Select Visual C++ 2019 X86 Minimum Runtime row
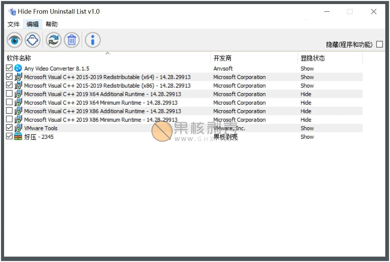The height and width of the screenshot is (262, 390). click(184, 120)
